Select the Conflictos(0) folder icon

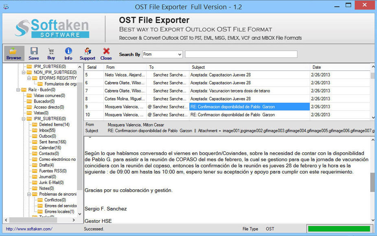tap(40, 200)
